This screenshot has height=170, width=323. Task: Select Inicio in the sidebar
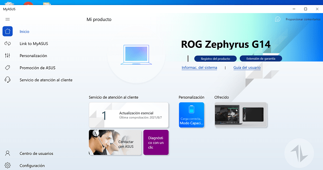pyautogui.click(x=24, y=31)
